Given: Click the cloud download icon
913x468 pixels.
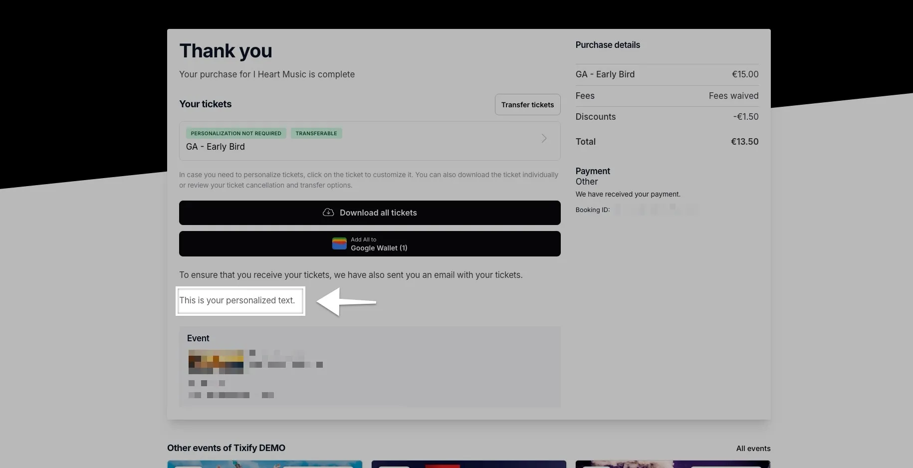Looking at the screenshot, I should click(328, 213).
